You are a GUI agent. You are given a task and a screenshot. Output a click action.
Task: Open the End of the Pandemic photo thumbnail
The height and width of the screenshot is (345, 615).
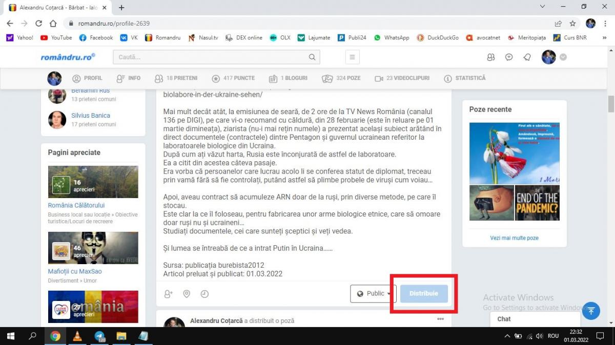(537, 203)
